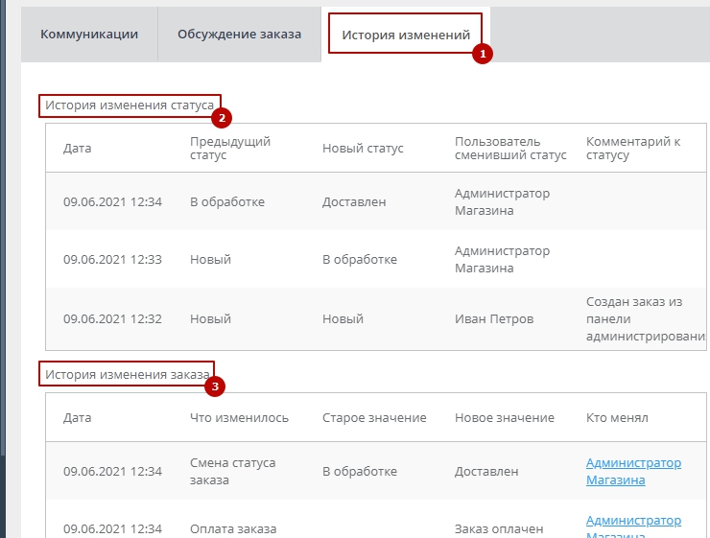The image size is (710, 538).
Task: Click the Новый статус column header
Action: tap(363, 149)
